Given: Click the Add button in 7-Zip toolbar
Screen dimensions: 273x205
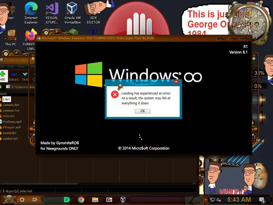Looking at the screenshot, I should [x=3, y=76].
